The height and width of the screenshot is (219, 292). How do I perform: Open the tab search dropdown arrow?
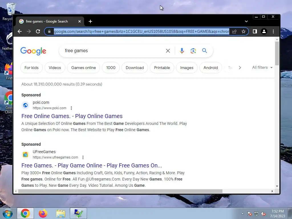[x=246, y=21]
